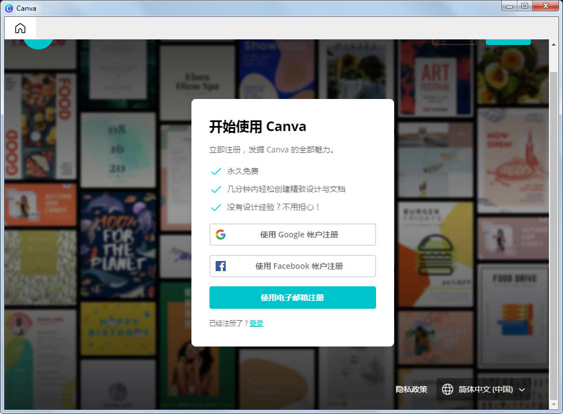
Task: Click the Facebook logo icon on signup button
Action: pyautogui.click(x=221, y=266)
